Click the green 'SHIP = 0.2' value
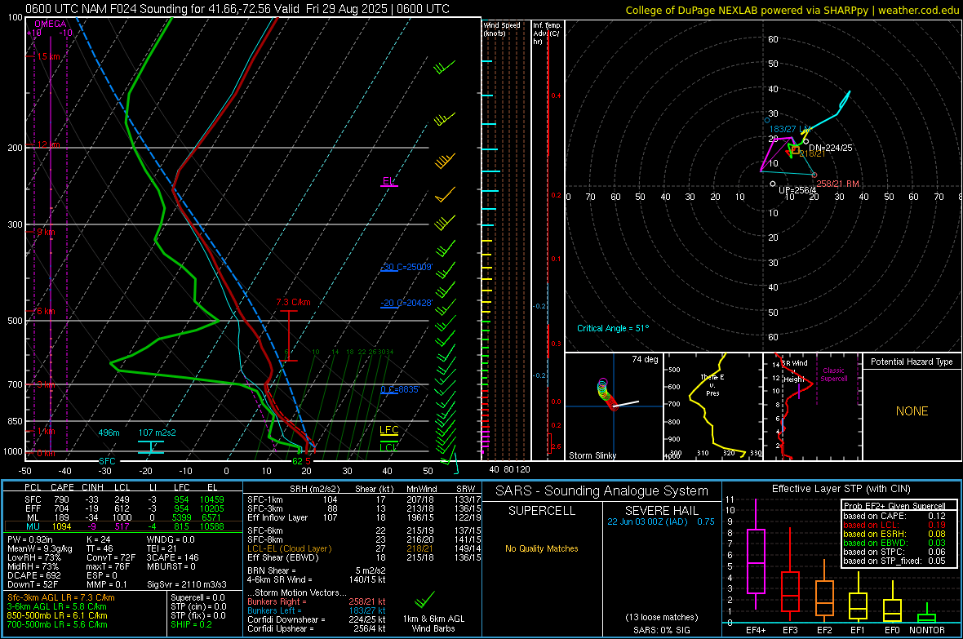 click(x=191, y=624)
